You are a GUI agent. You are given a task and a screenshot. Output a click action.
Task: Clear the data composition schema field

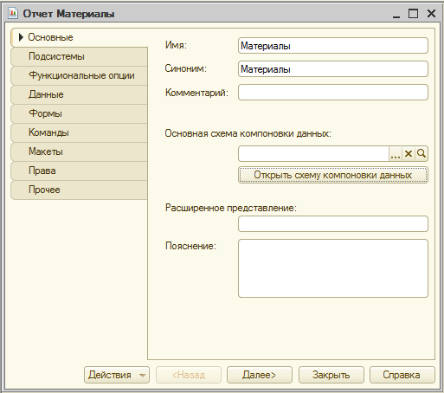[409, 154]
